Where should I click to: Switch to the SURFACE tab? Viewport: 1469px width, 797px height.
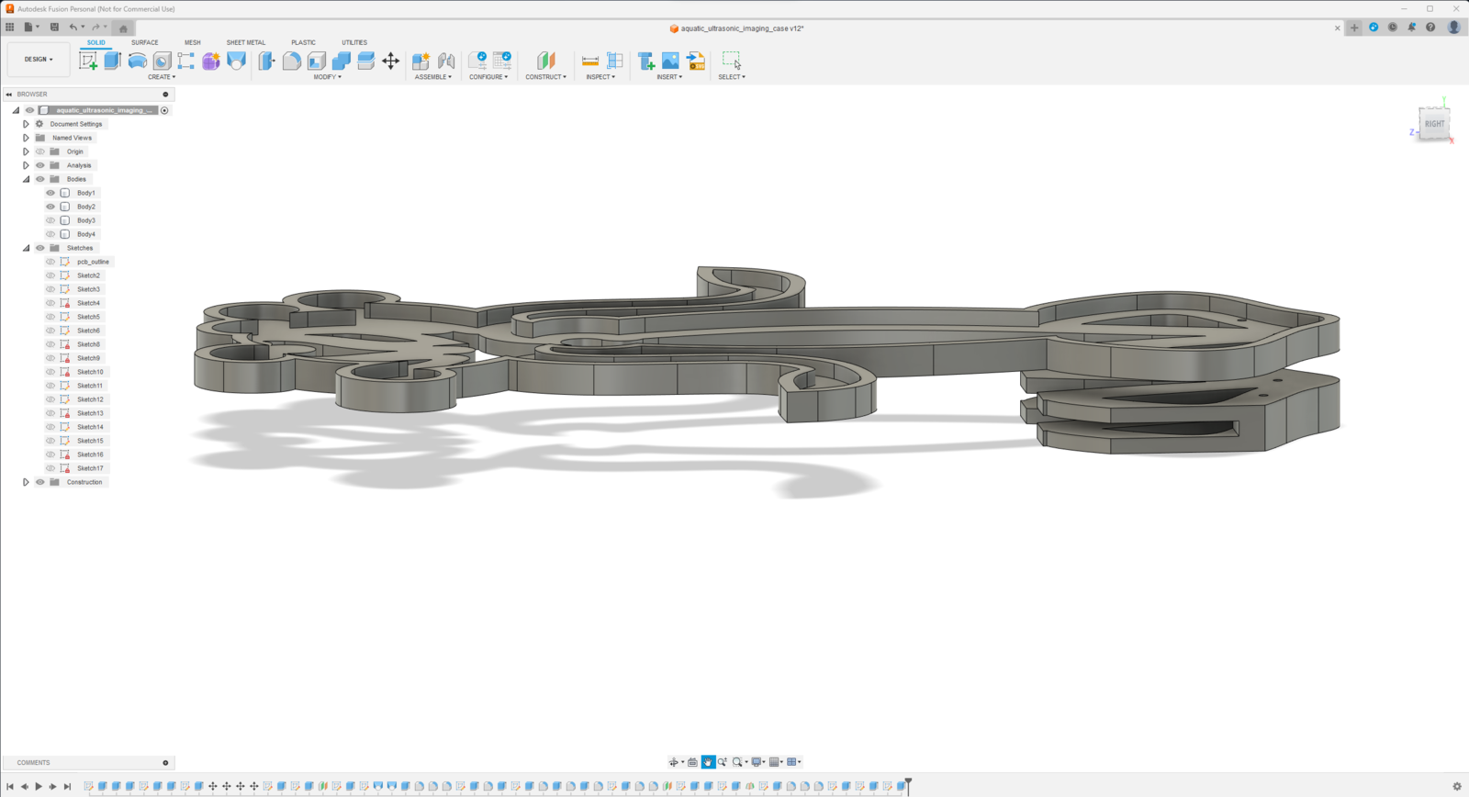144,42
